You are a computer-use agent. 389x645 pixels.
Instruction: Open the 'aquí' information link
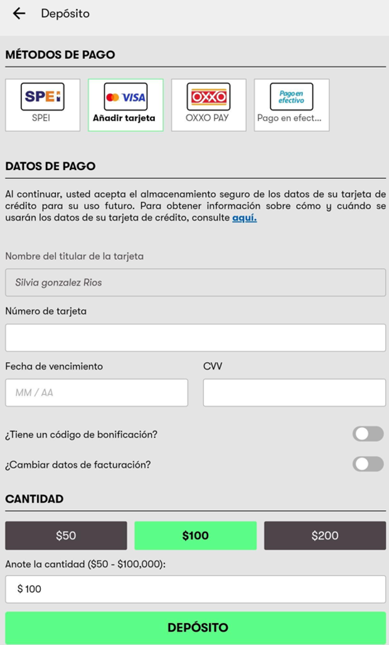244,218
